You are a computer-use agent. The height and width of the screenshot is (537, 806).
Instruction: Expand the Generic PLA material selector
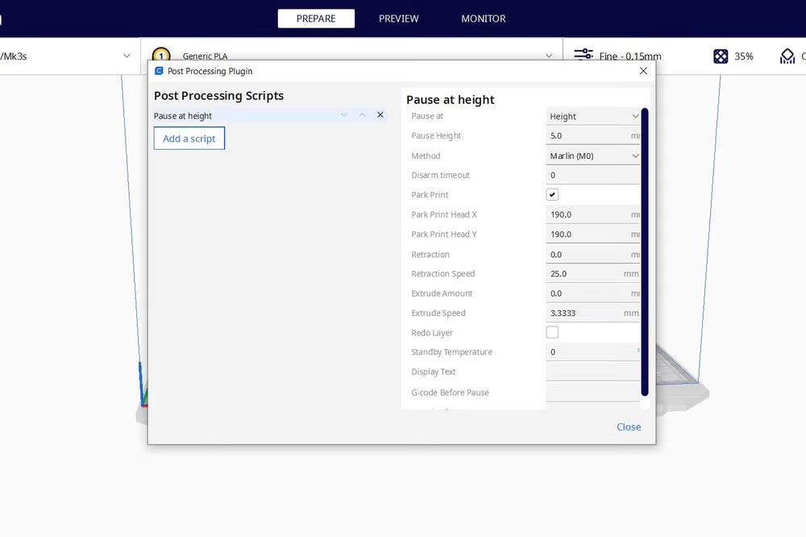tap(549, 56)
